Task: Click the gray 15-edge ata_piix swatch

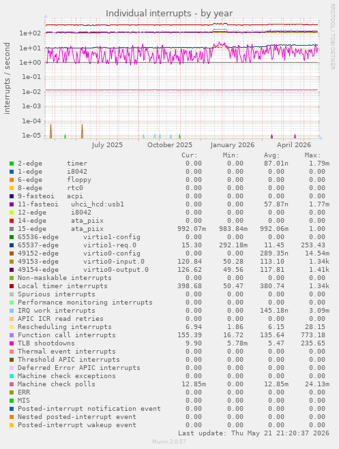Action: (x=12, y=229)
